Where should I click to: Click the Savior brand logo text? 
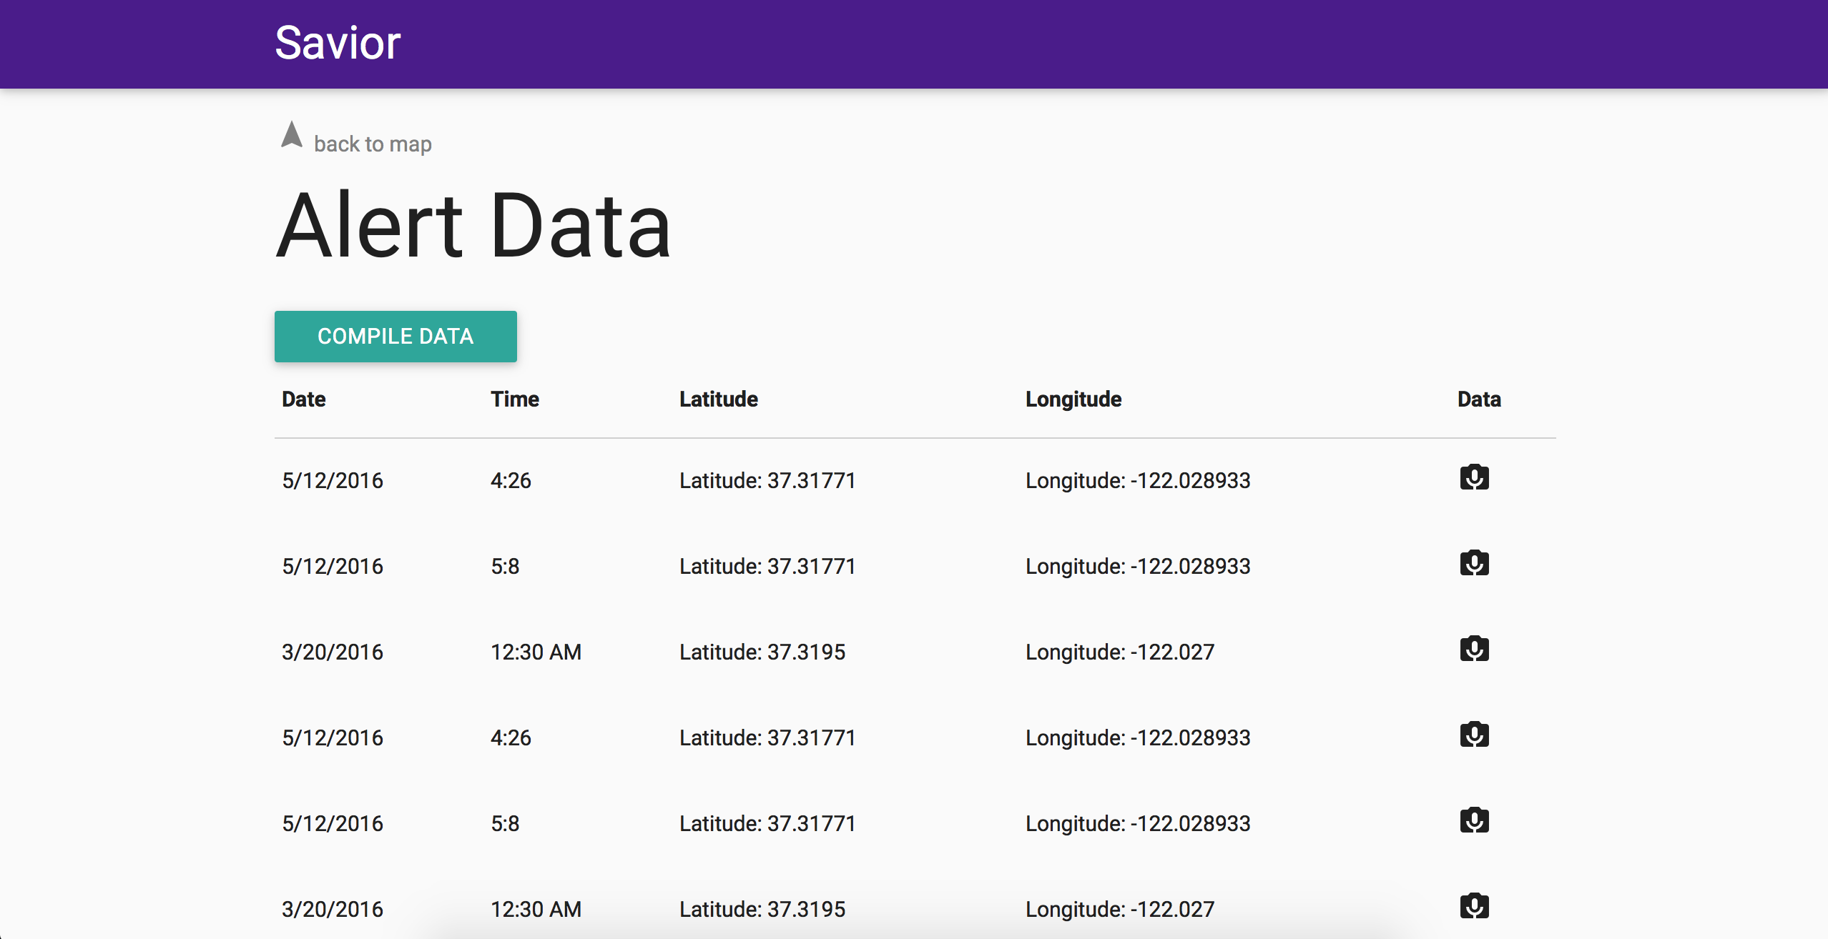338,43
